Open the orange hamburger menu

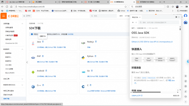pyautogui.click(x=4, y=16)
